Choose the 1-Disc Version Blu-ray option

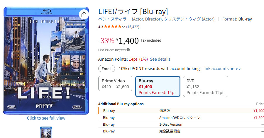[x=181, y=125]
